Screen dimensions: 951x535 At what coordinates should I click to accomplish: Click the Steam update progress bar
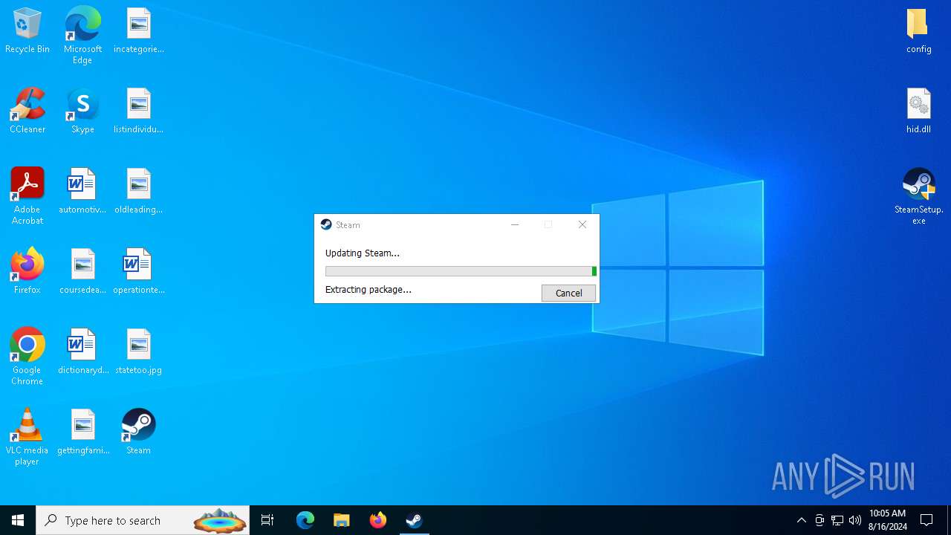tap(461, 271)
